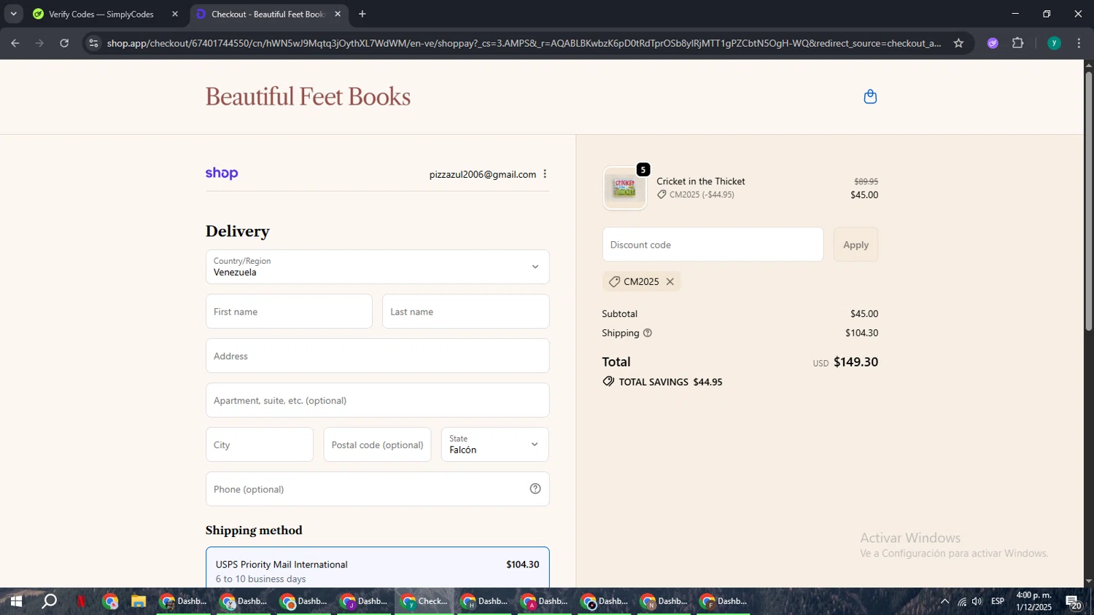The image size is (1094, 615).
Task: Click the Beautiful Feet Books store title
Action: (308, 97)
